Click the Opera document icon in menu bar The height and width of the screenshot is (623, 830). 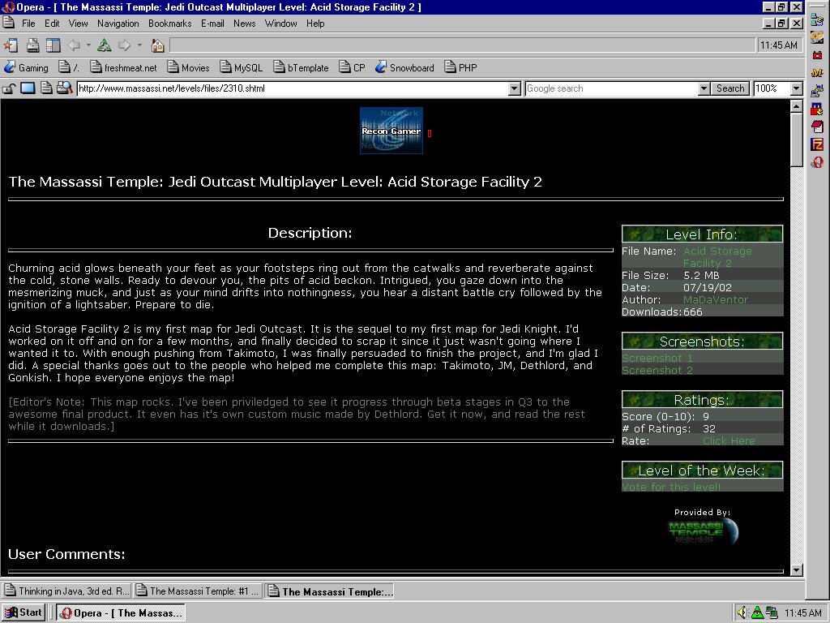tap(8, 23)
